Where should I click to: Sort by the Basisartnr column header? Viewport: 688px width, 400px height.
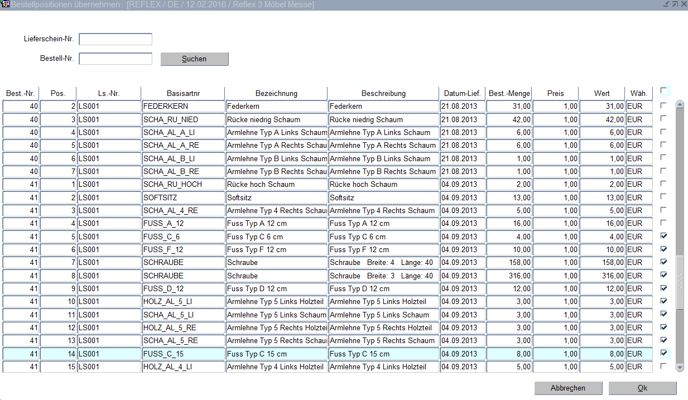[x=183, y=93]
